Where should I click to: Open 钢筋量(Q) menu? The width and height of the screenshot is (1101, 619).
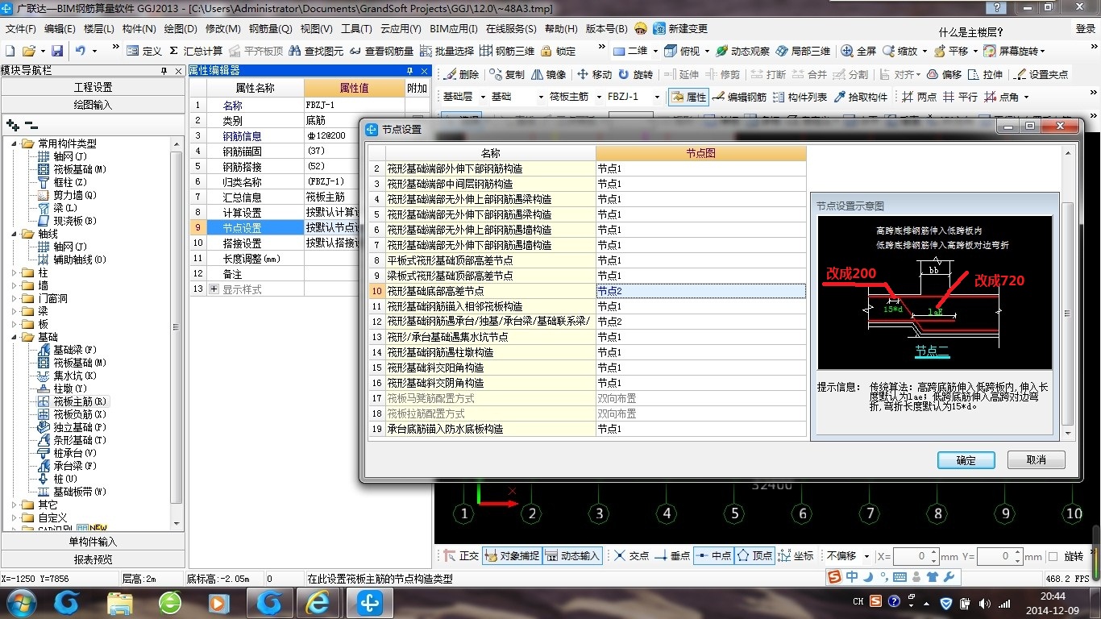[x=270, y=28]
